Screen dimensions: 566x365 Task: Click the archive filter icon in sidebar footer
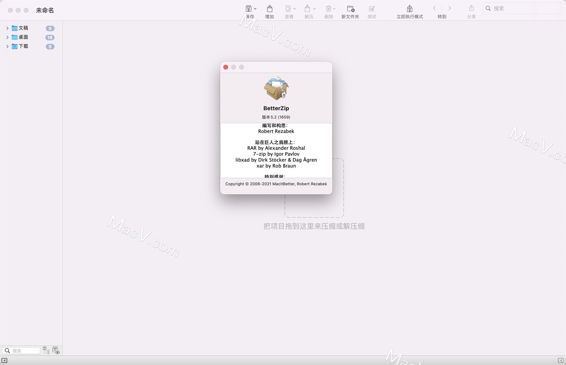click(46, 350)
